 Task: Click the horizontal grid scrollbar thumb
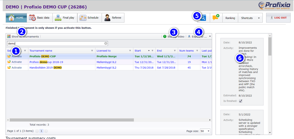[x=72, y=120]
